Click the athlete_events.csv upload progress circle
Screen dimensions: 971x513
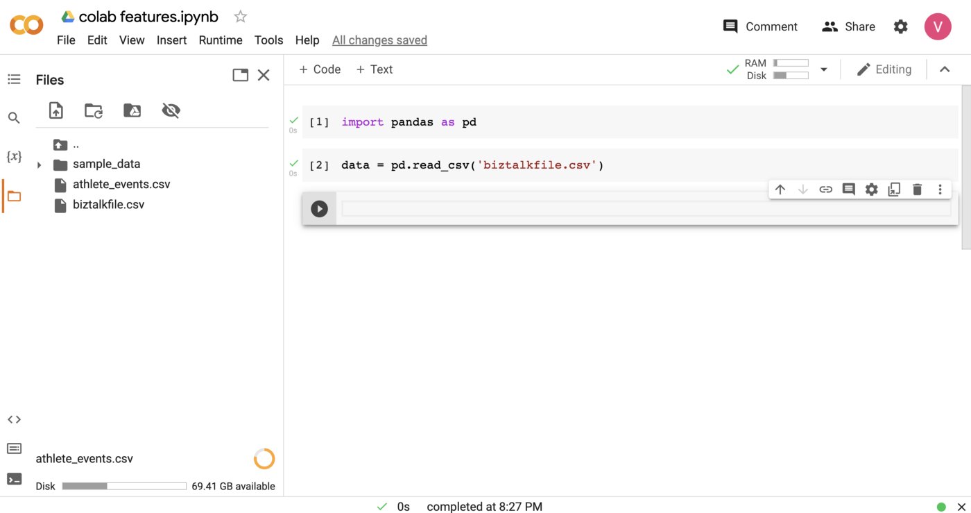click(264, 459)
